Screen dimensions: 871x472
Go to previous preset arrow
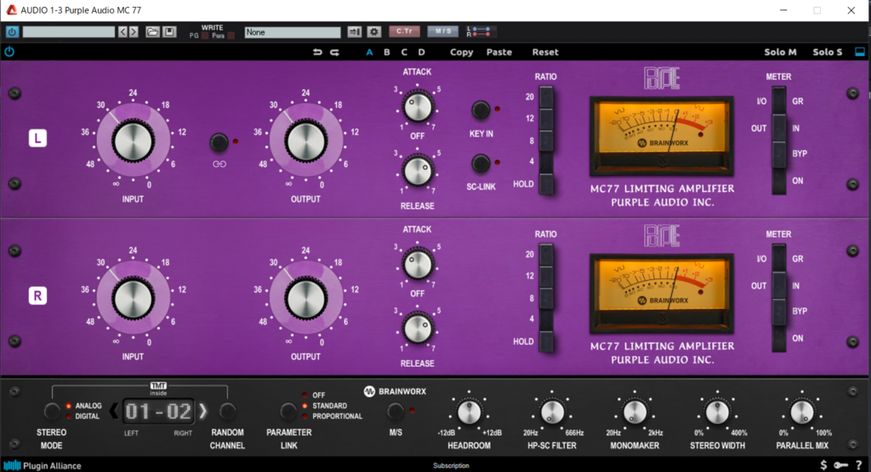(x=122, y=32)
